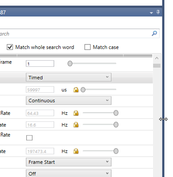Image resolution: width=173 pixels, height=177 pixels.
Task: Click the lock icon beside 197473.4 Hz
Action: (x=76, y=151)
